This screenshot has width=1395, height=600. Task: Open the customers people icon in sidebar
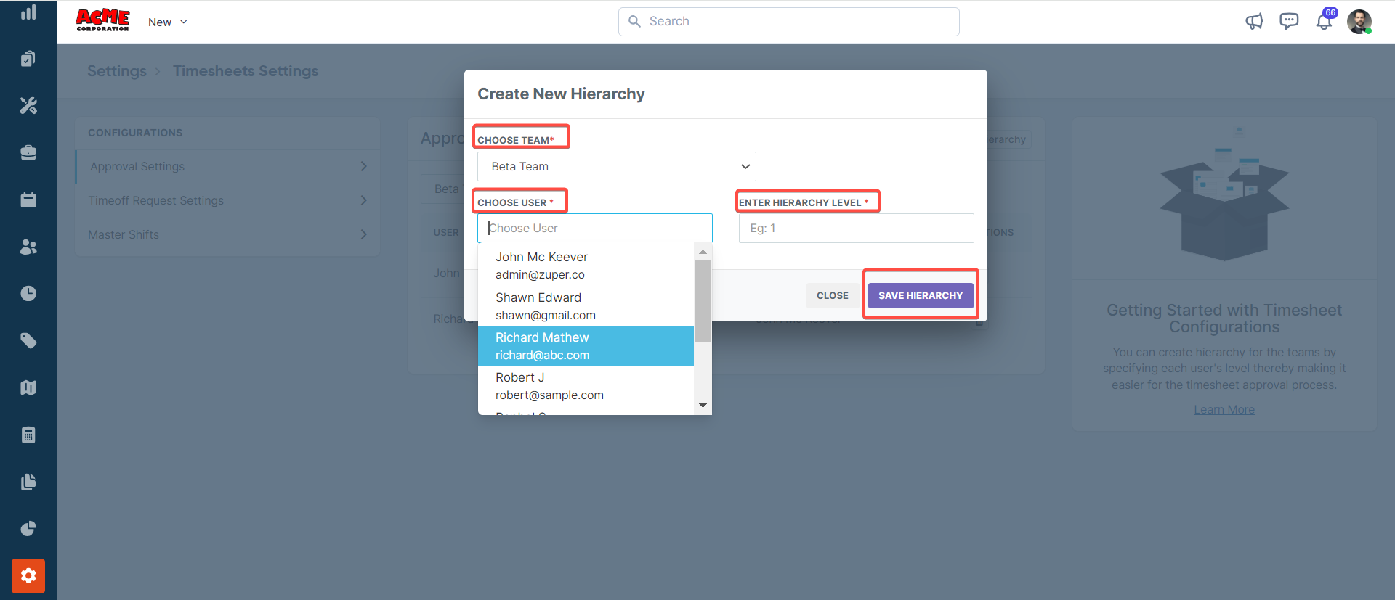28,247
